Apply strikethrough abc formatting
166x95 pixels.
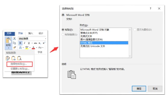35,43
